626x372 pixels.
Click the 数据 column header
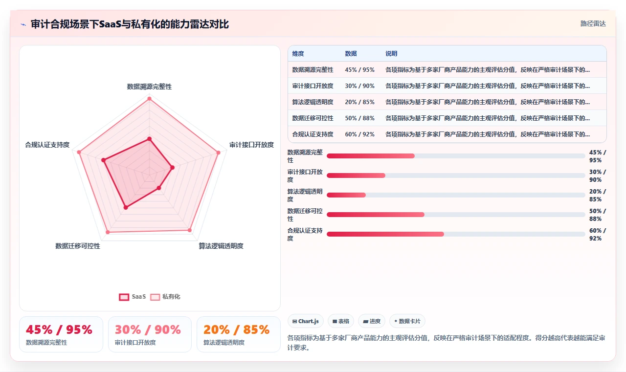(351, 54)
